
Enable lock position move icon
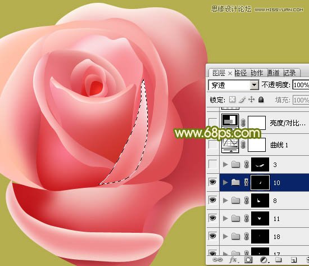click(252, 99)
